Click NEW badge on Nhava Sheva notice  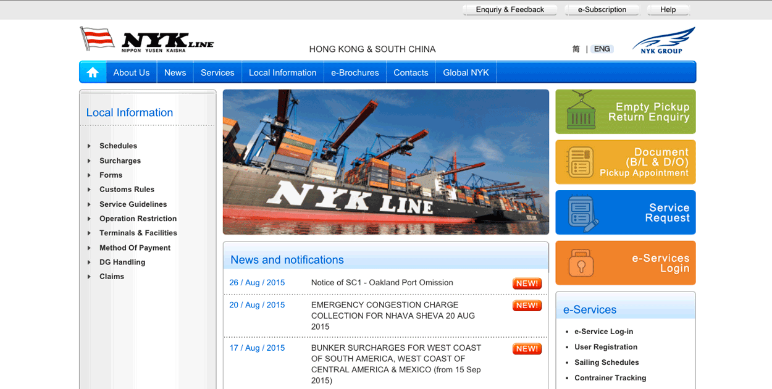tap(527, 306)
